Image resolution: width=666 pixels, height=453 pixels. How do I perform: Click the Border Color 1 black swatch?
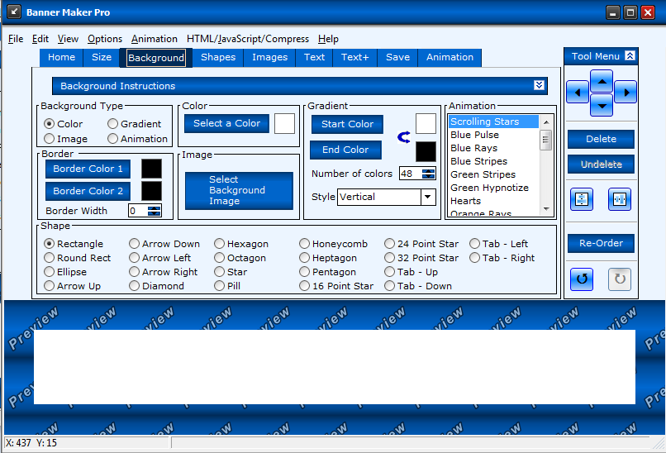[152, 169]
